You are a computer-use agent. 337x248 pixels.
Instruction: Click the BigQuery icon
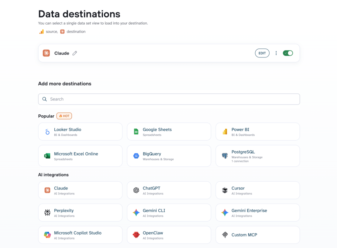136,156
